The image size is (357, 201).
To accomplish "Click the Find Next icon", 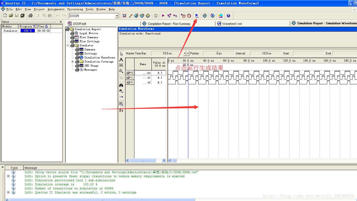I will tap(121, 91).
